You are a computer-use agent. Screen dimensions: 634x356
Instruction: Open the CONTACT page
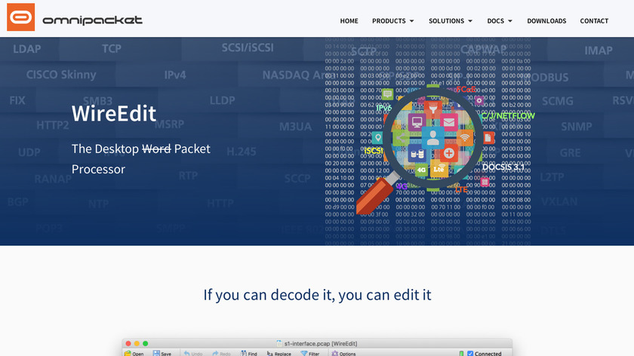594,21
